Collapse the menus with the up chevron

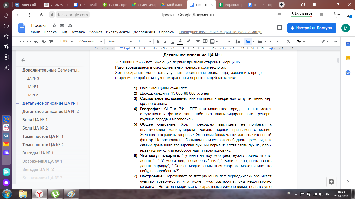(x=336, y=41)
